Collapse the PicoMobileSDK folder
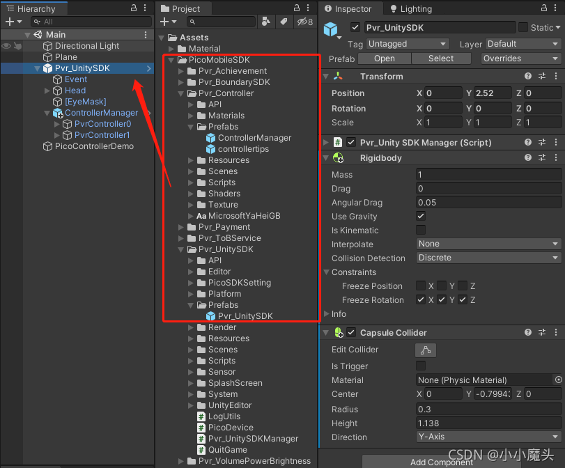 [x=171, y=60]
